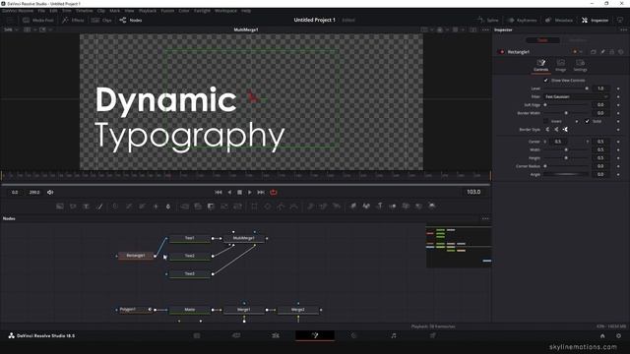Viewport: 630px width, 354px height.
Task: Click the Corner Radius slider handle
Action: (545, 166)
